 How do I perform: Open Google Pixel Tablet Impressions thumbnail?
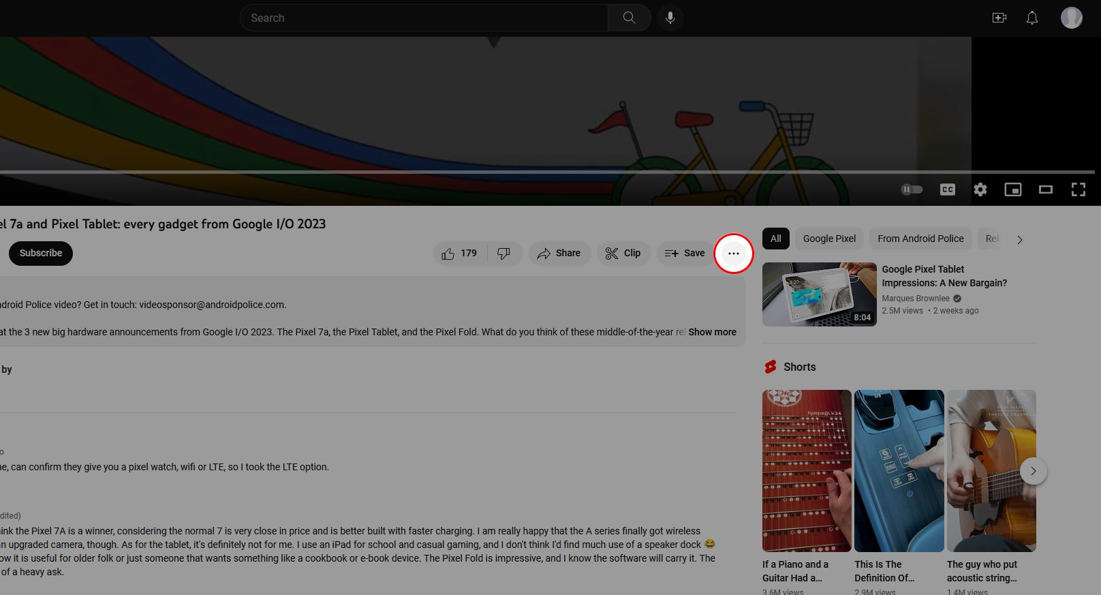(x=820, y=294)
